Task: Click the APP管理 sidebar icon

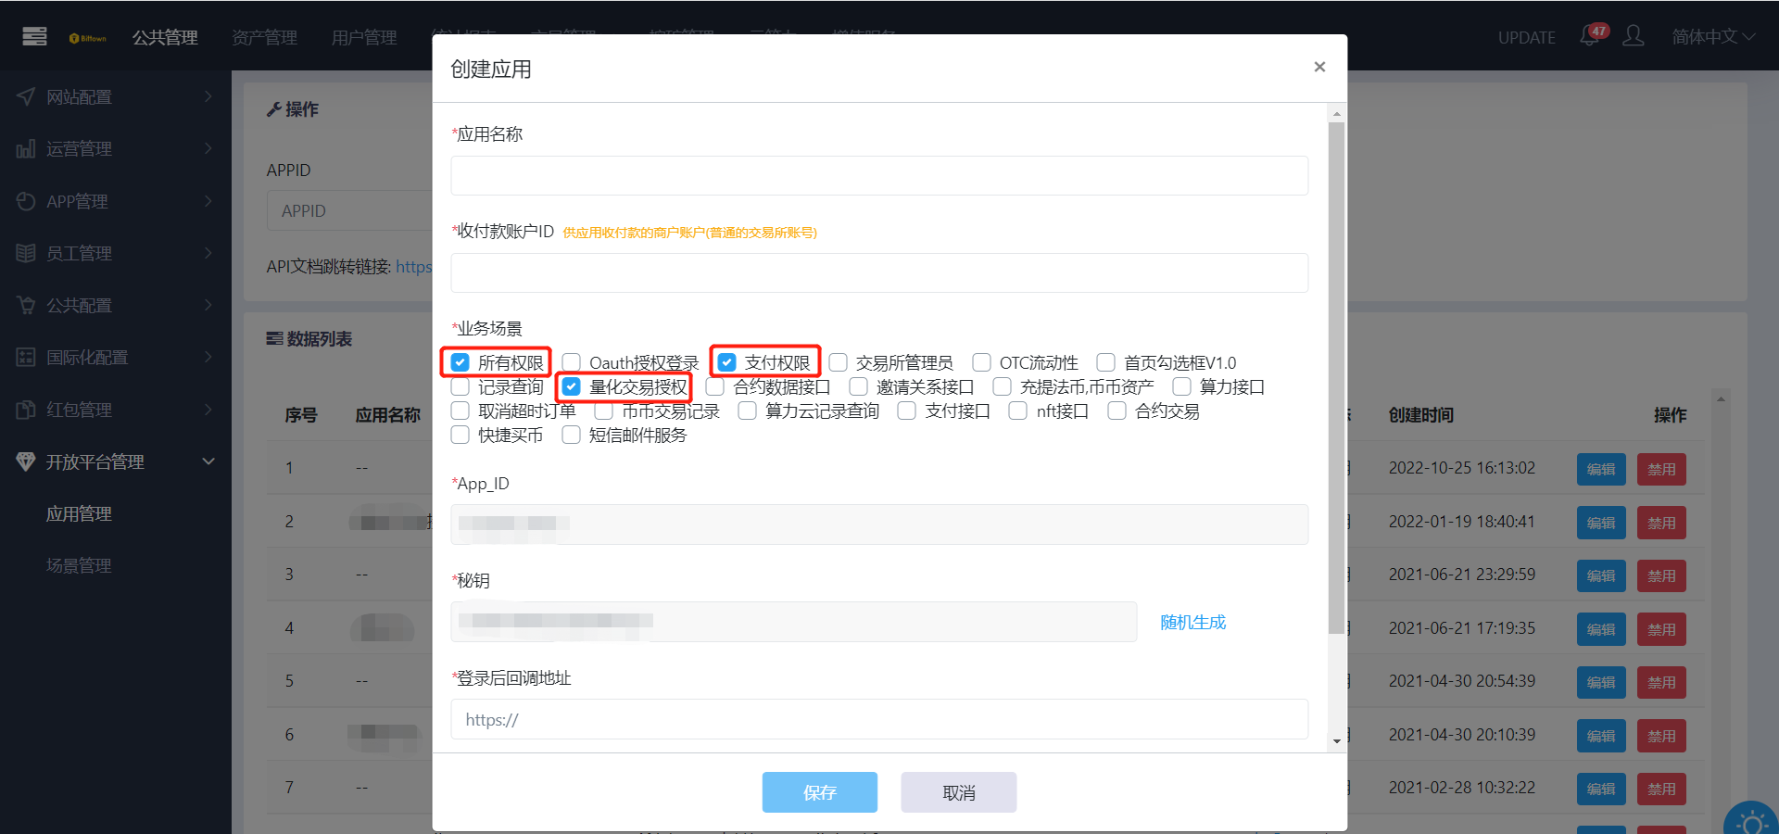Action: pyautogui.click(x=26, y=201)
